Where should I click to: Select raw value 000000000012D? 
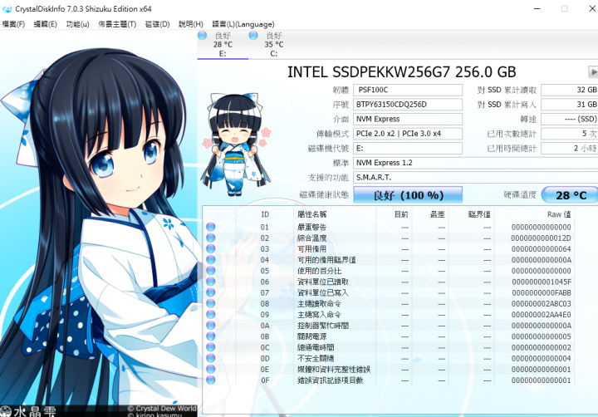point(541,238)
